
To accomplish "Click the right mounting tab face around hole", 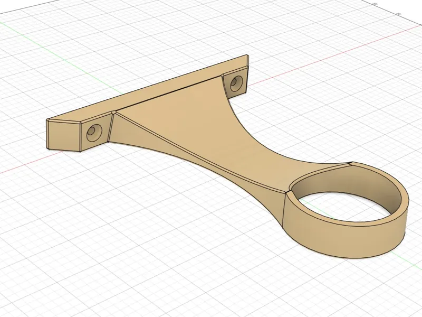I will tap(235, 82).
